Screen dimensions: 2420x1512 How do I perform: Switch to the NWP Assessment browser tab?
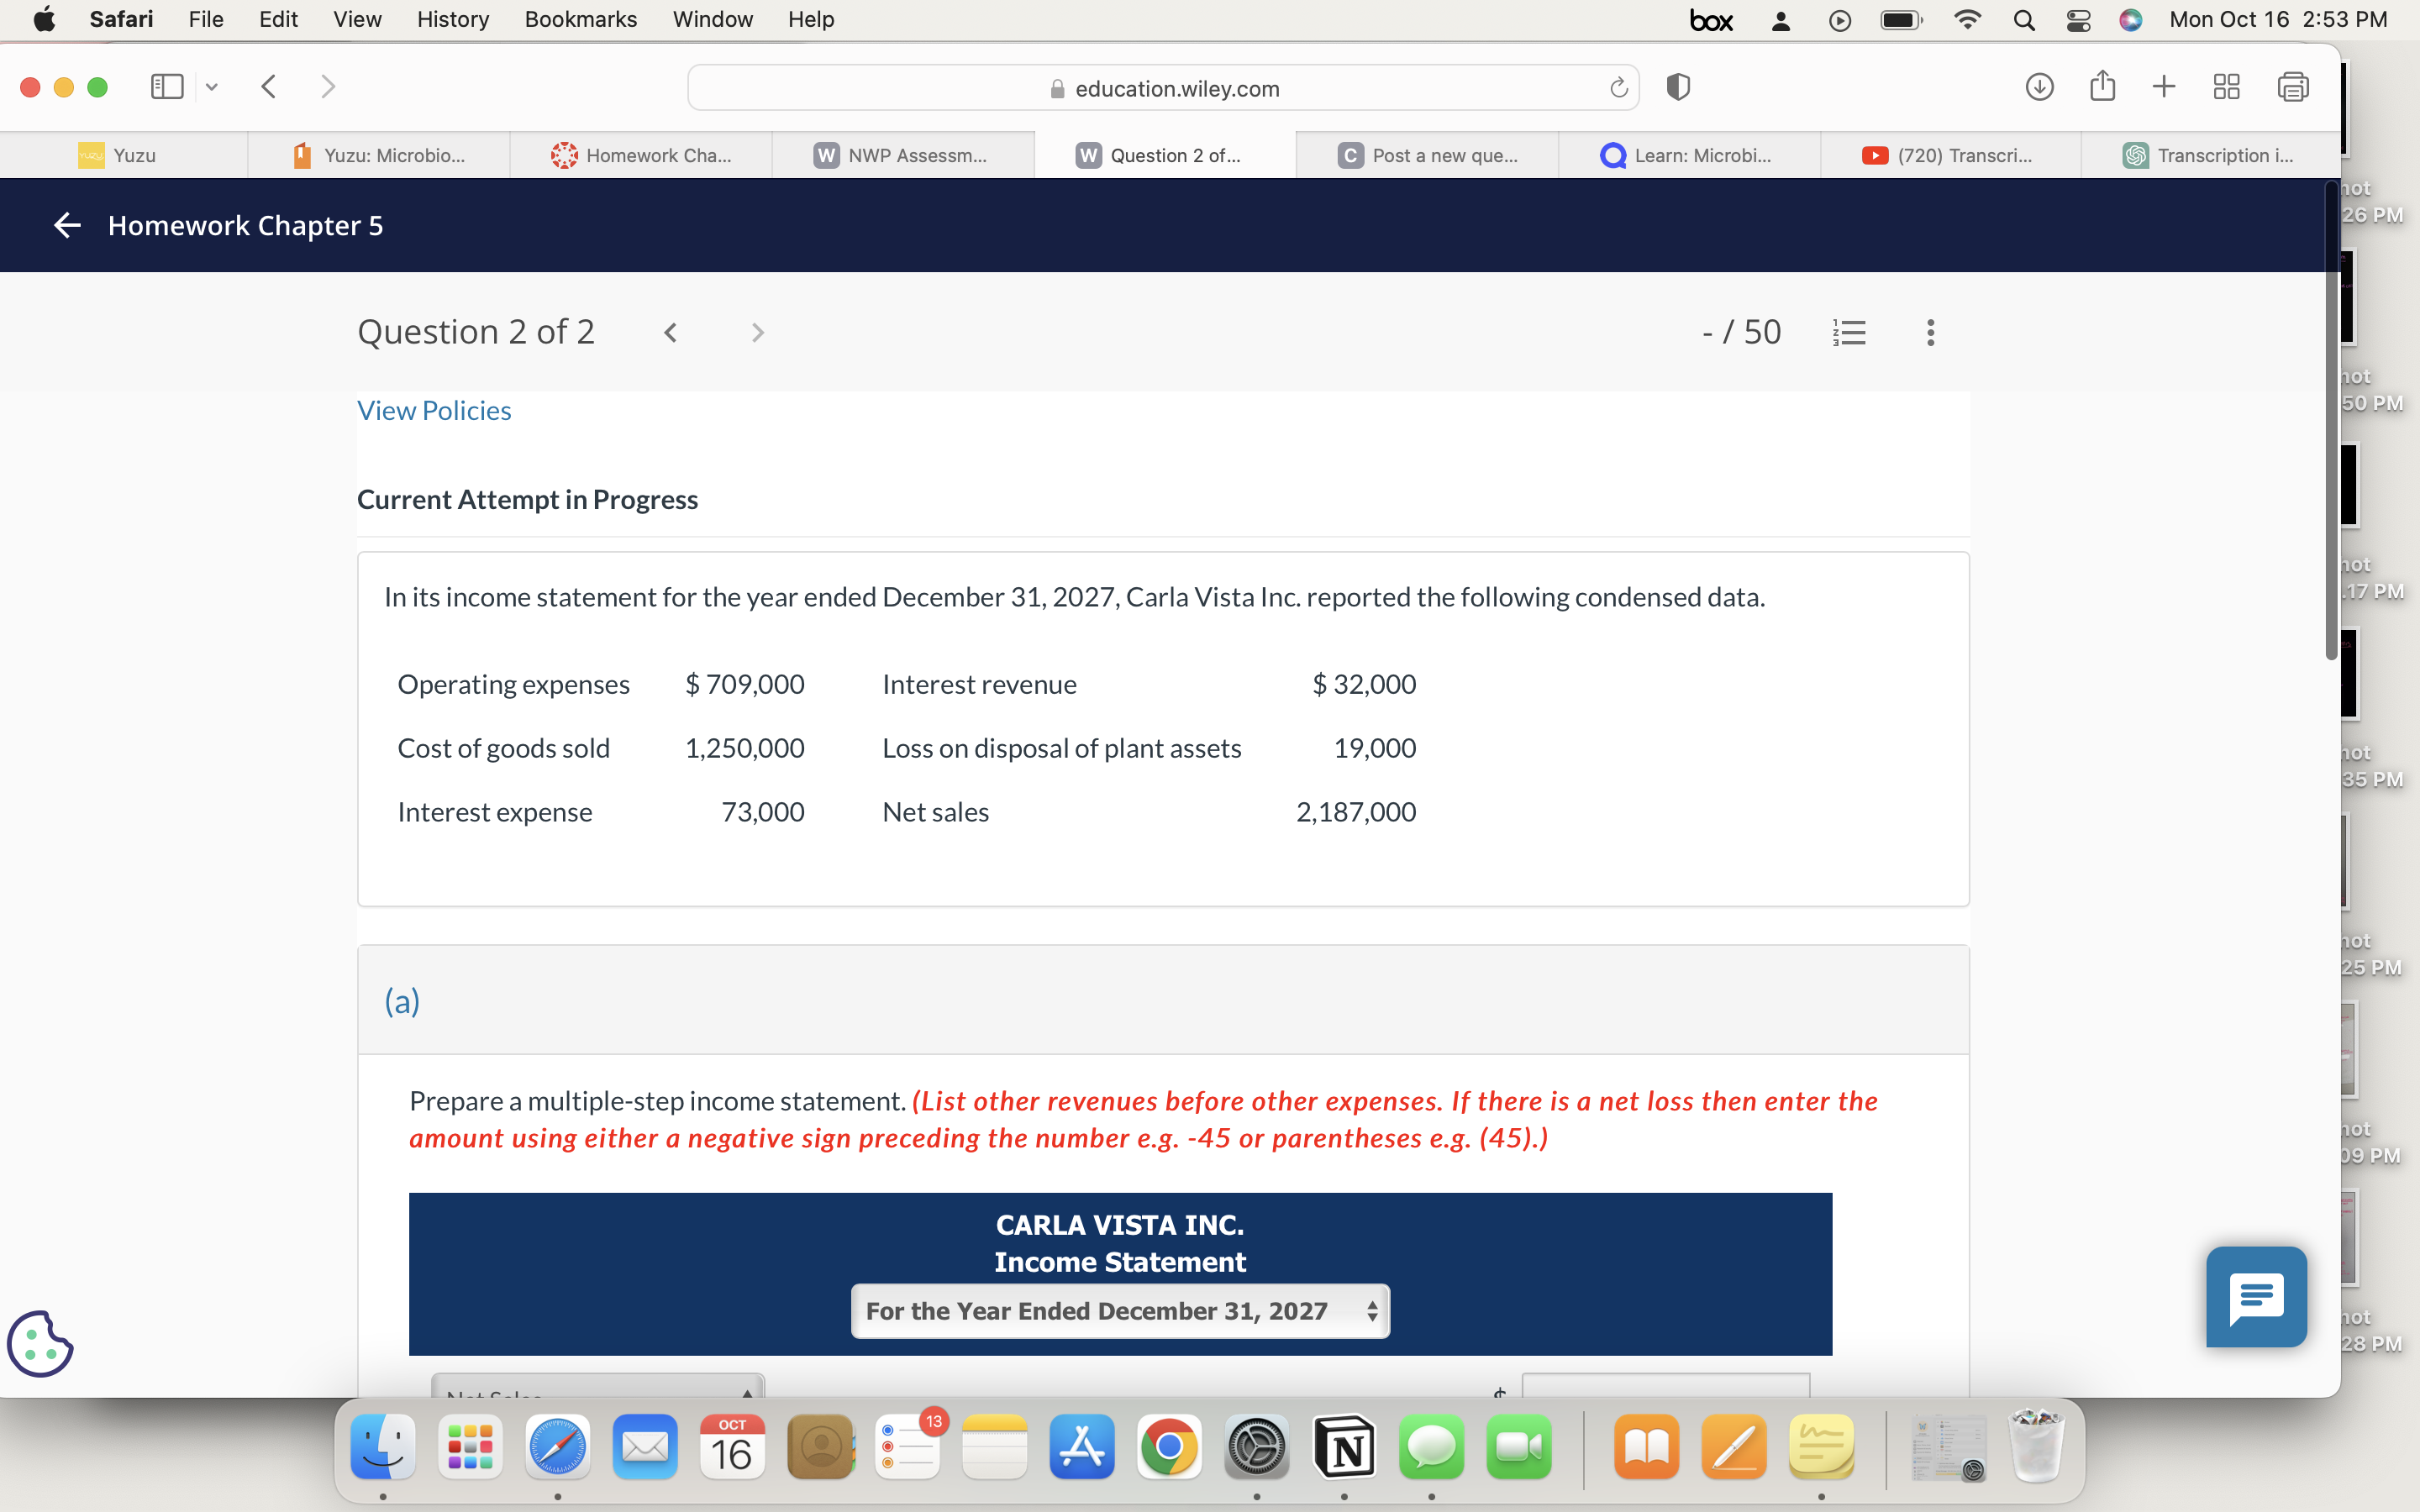click(x=903, y=155)
